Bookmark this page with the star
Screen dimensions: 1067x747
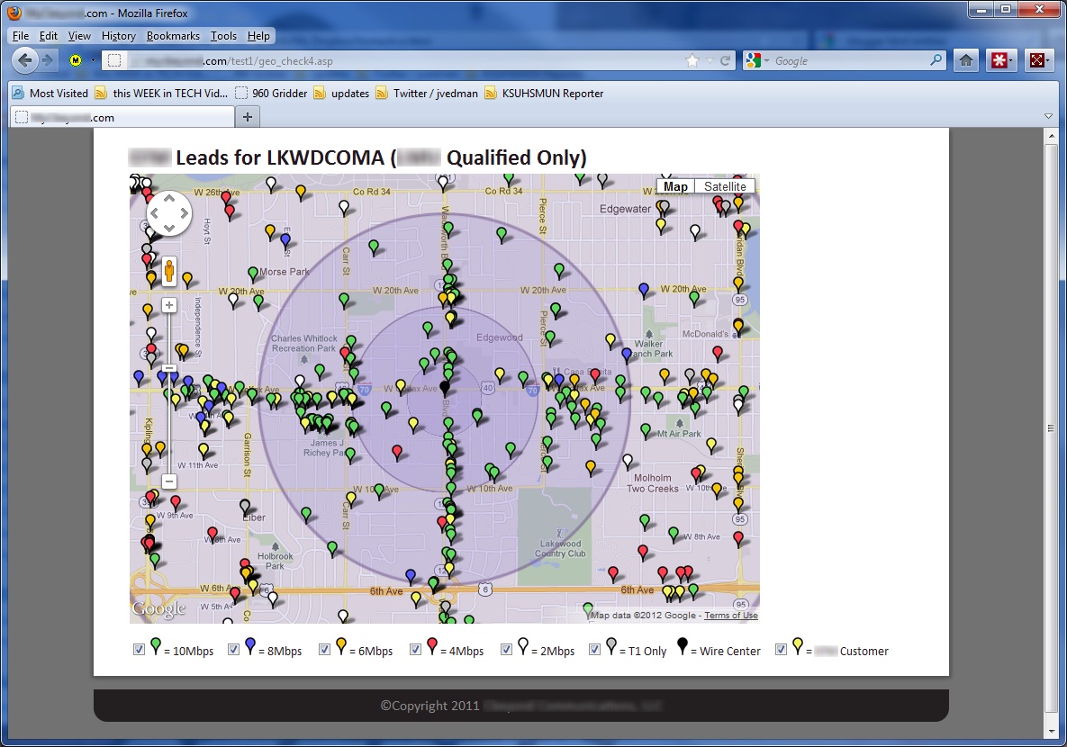[x=692, y=60]
